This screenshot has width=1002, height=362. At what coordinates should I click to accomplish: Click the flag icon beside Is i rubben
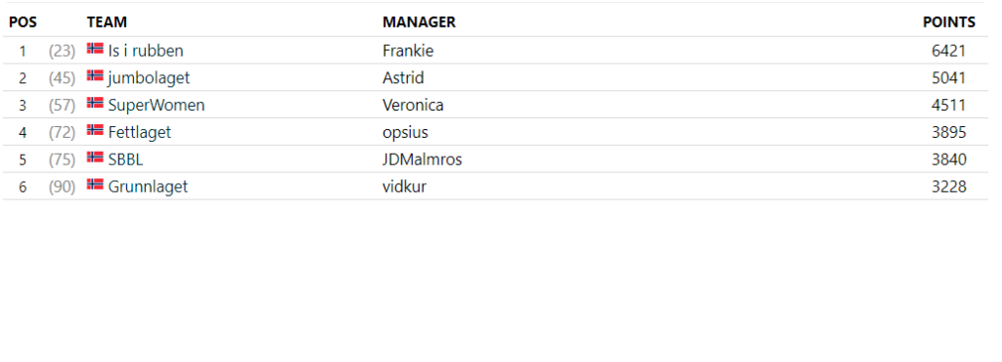(95, 49)
